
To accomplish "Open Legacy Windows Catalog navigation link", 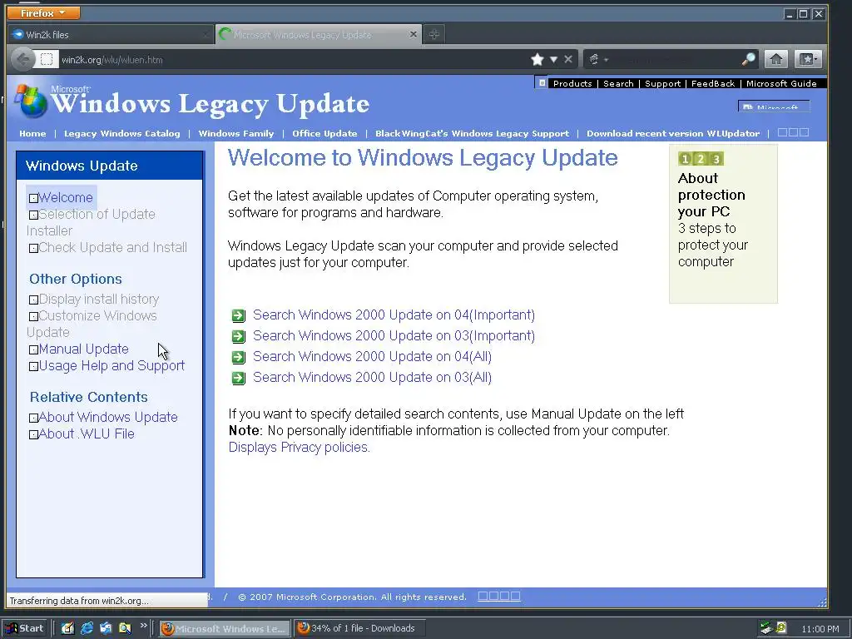I will (121, 133).
